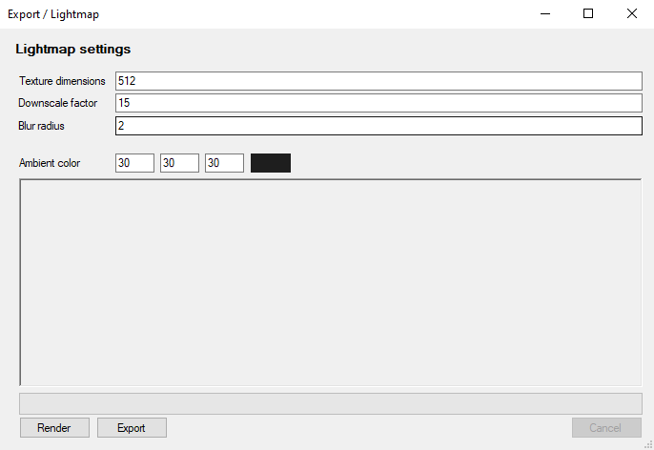Click the first Ambient color value box
This screenshot has width=654, height=450.
(x=134, y=163)
